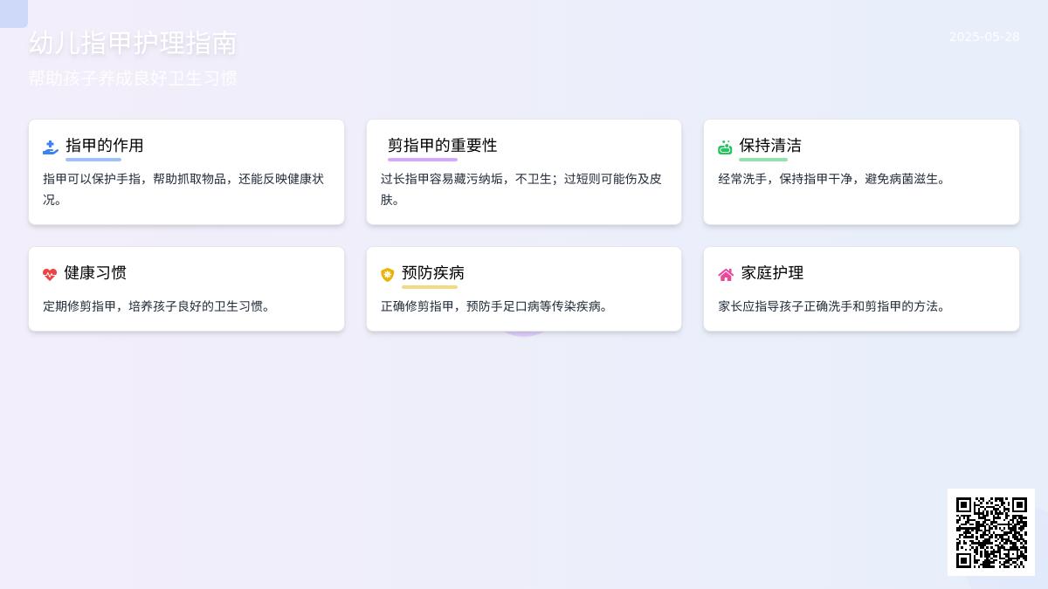1048x589 pixels.
Task: Select the 家庭护理 card heading
Action: click(x=772, y=273)
